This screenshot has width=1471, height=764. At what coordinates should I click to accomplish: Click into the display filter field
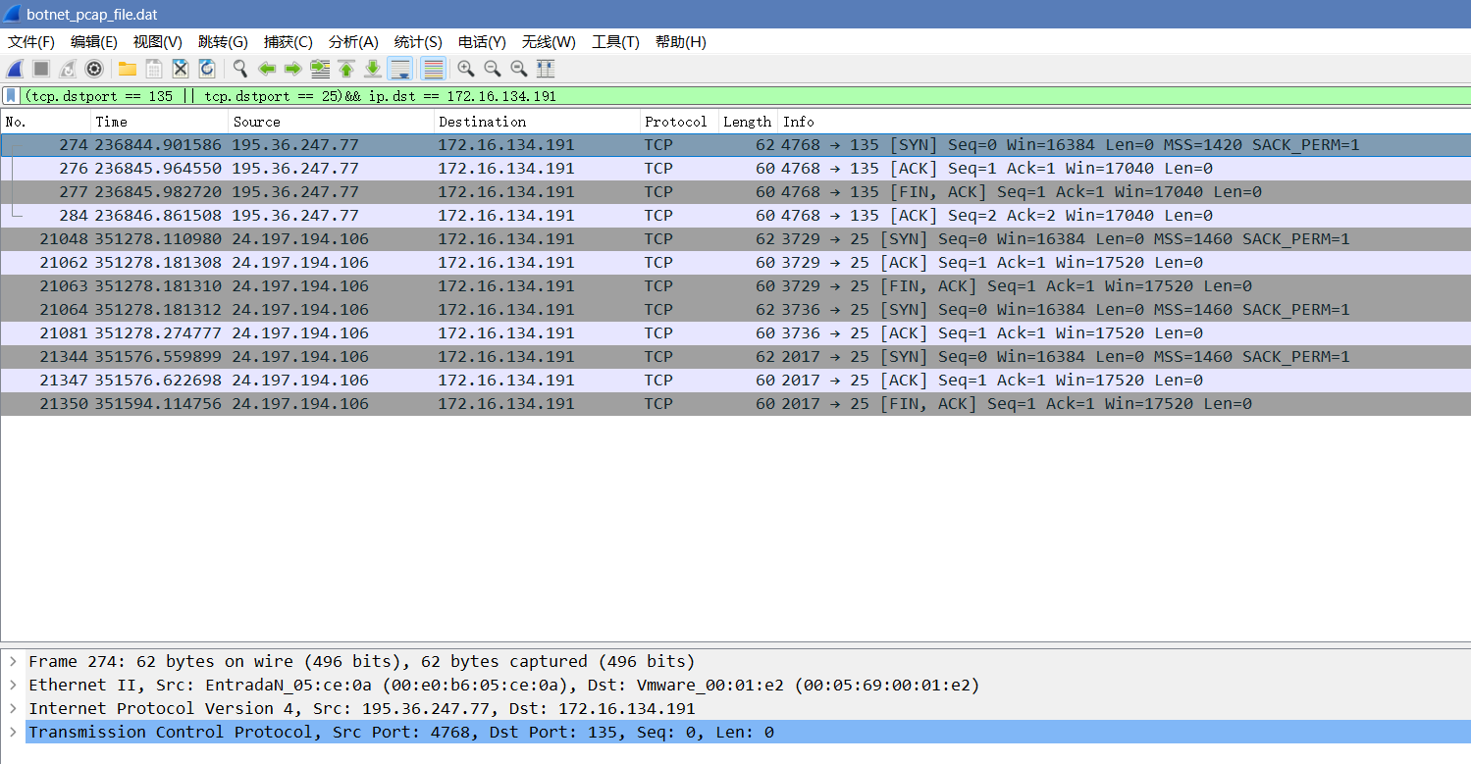pyautogui.click(x=746, y=96)
